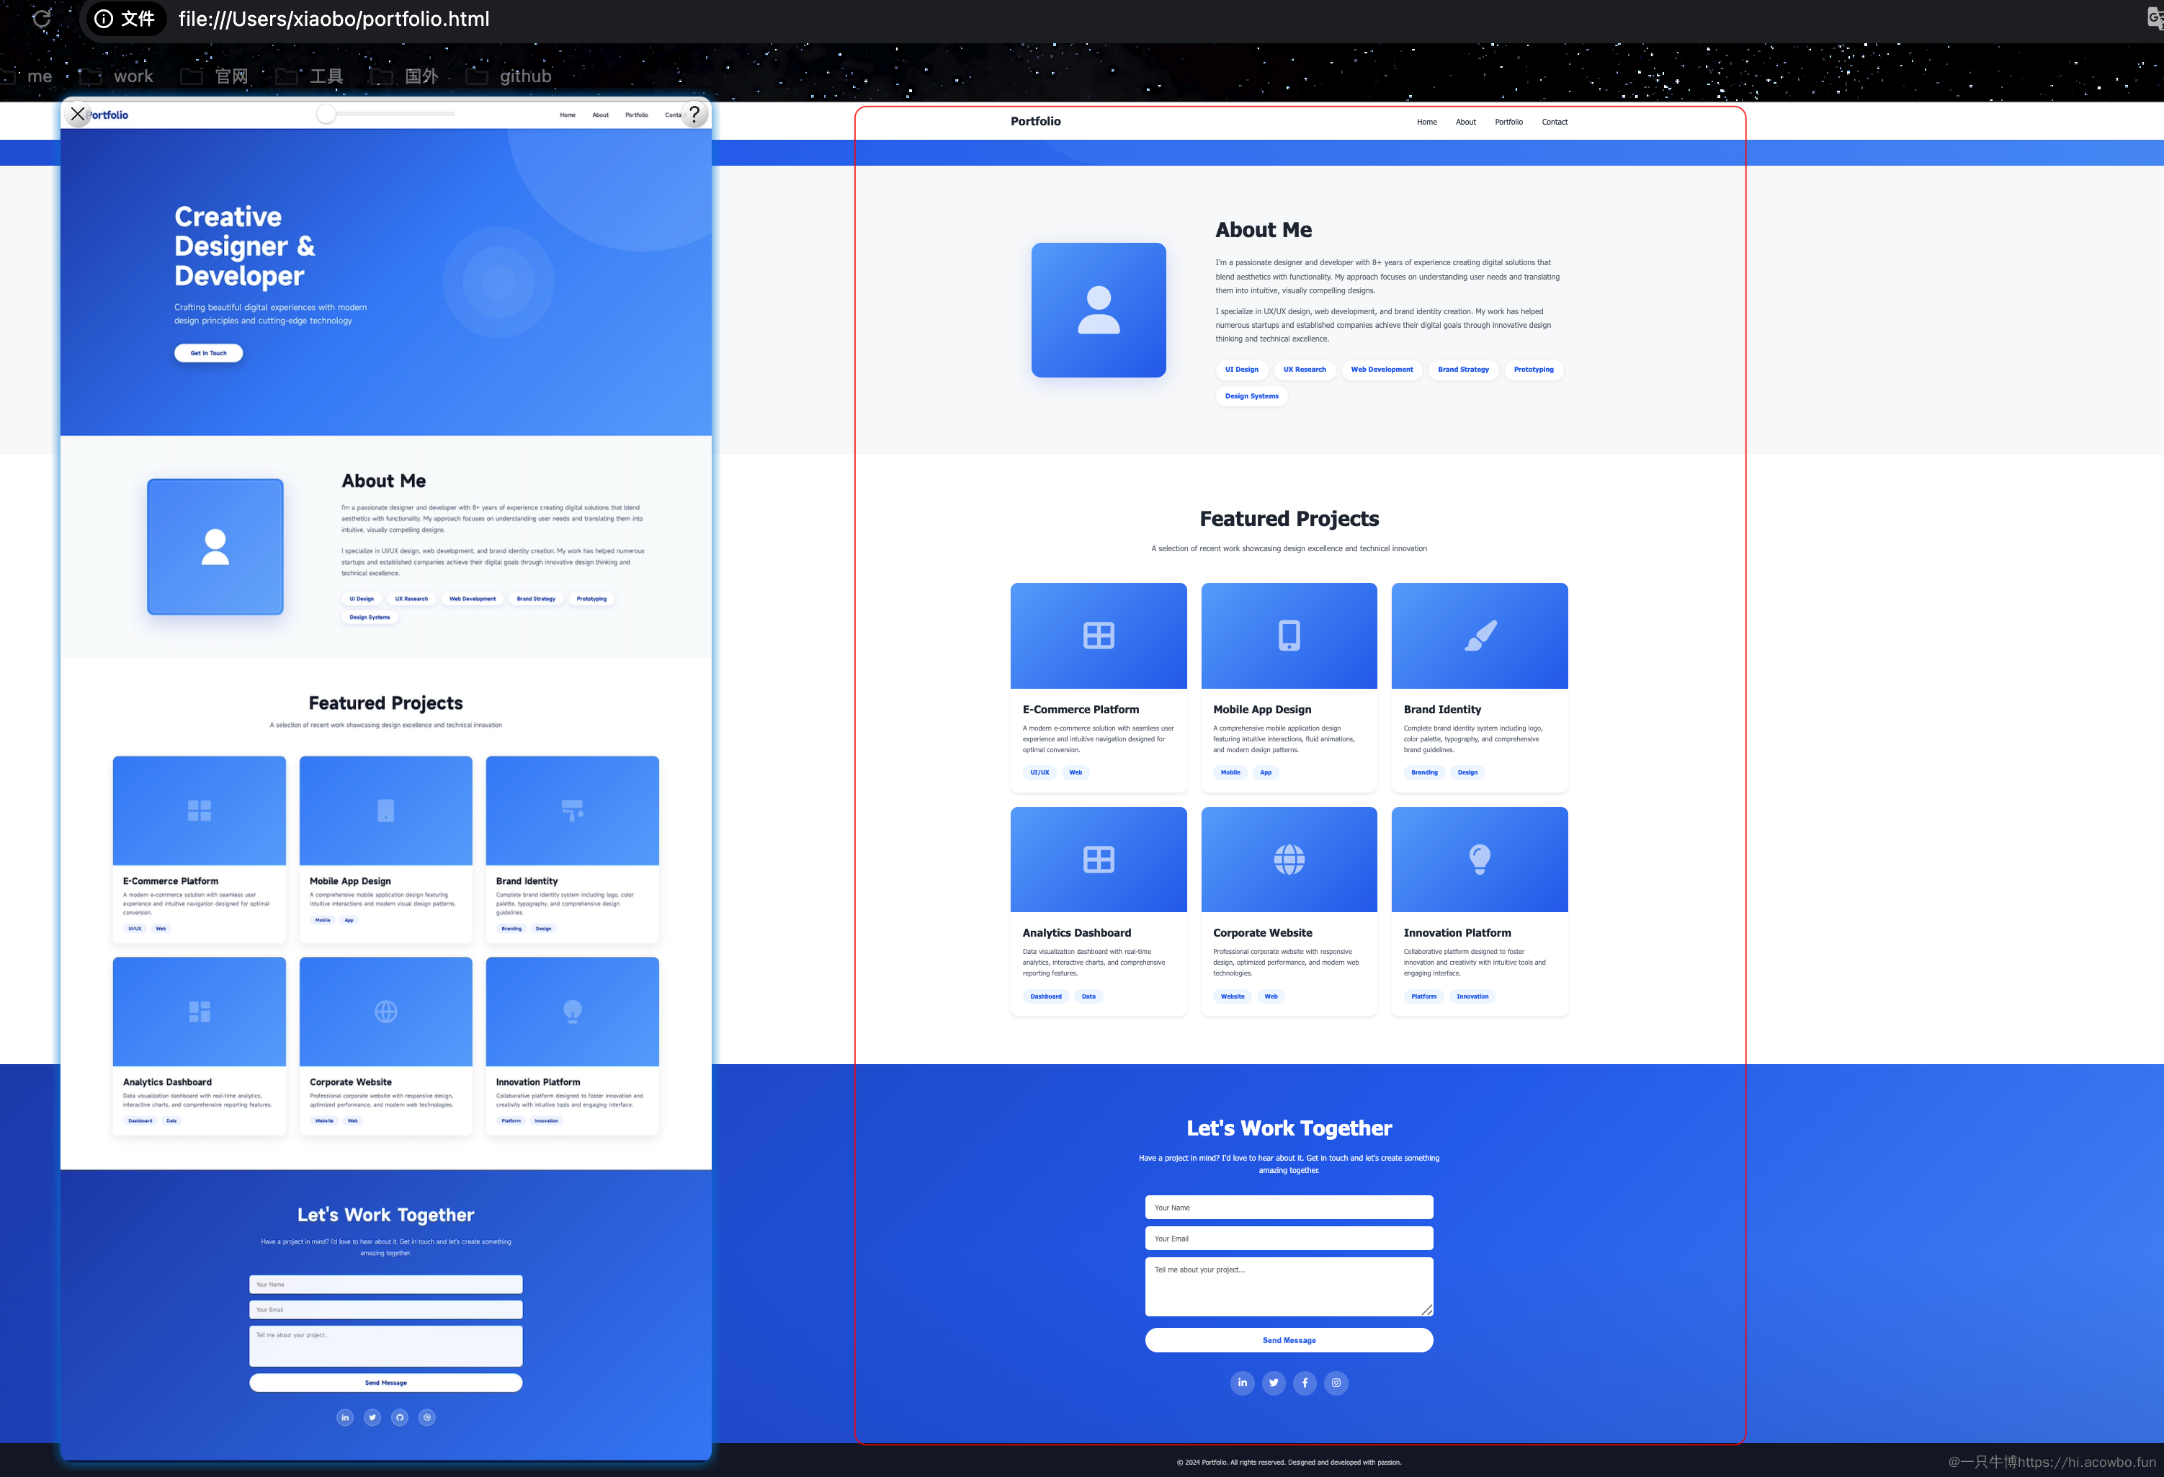The width and height of the screenshot is (2164, 1477).
Task: Focus the Your Name field on right
Action: pos(1289,1208)
